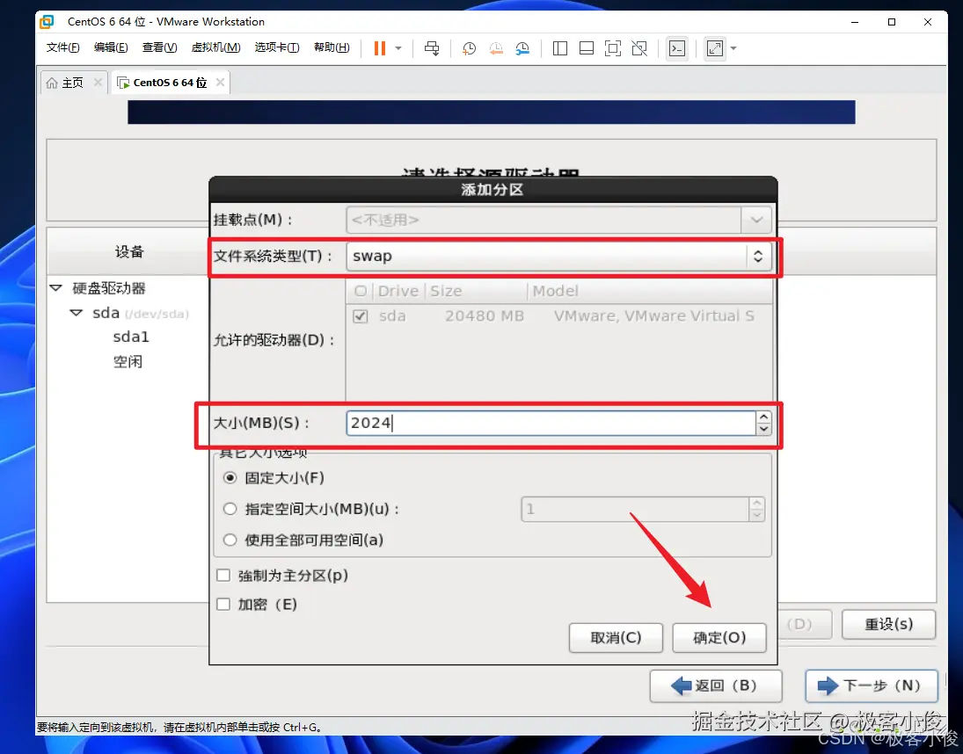Viewport: 963px width, 754px height.
Task: Click the 指定空间大小 value field
Action: [635, 509]
